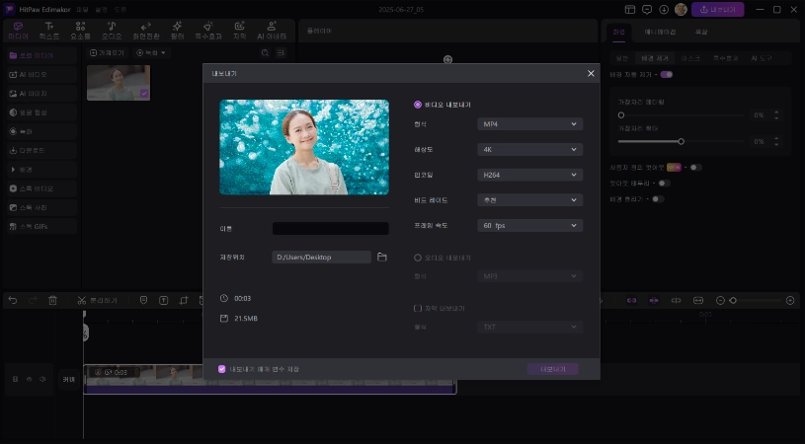
Task: Close the export dialog
Action: (x=591, y=73)
